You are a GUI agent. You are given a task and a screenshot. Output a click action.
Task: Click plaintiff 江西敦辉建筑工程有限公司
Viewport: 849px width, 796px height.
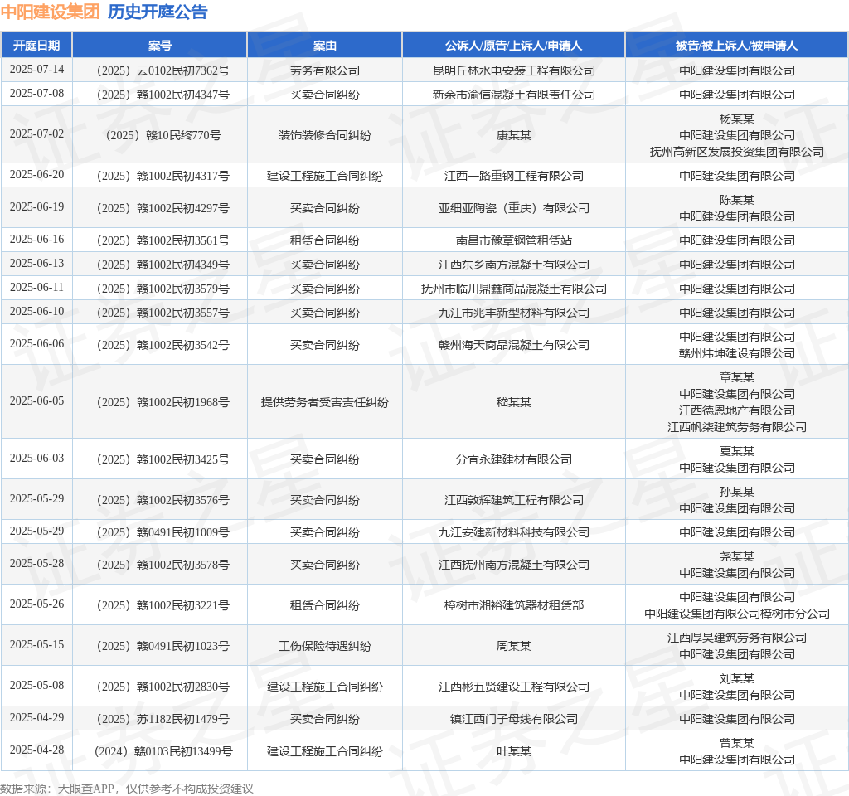coord(514,500)
